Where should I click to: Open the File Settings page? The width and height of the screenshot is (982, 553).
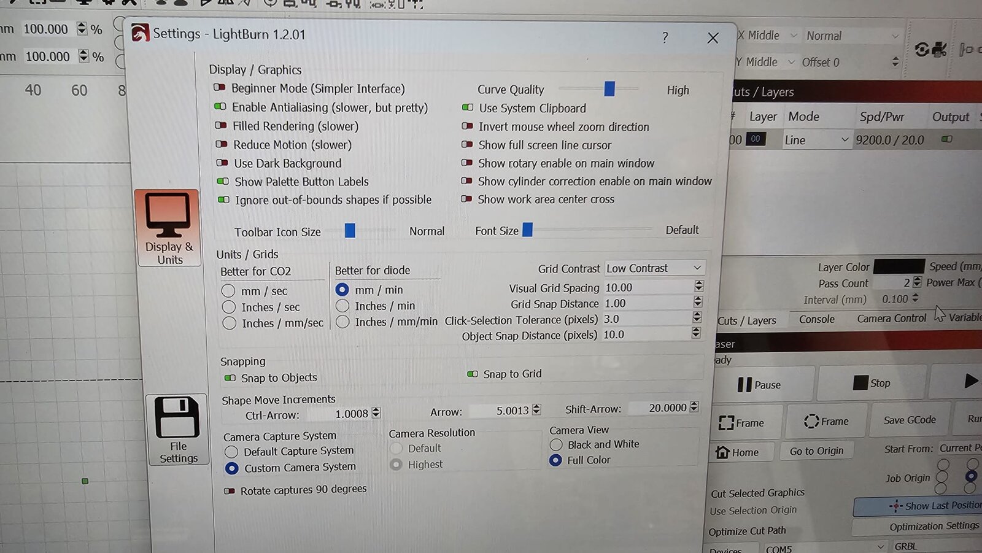pyautogui.click(x=177, y=430)
